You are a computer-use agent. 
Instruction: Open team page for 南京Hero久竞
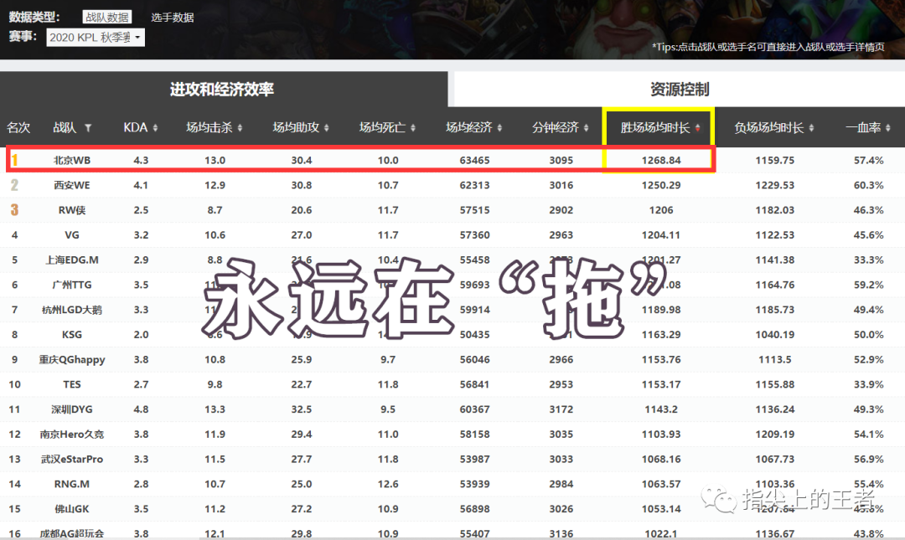coord(71,434)
